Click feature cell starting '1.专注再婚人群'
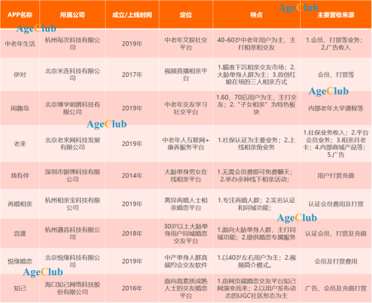 click(257, 204)
